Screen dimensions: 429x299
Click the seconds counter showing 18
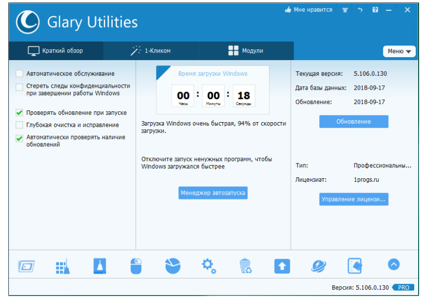tap(244, 96)
